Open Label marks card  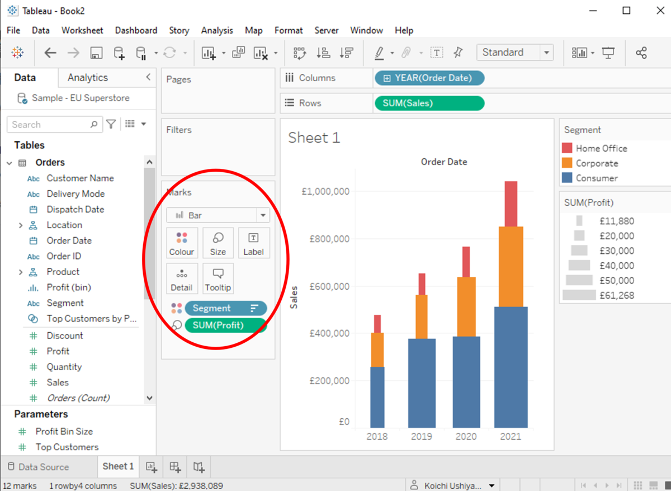253,243
